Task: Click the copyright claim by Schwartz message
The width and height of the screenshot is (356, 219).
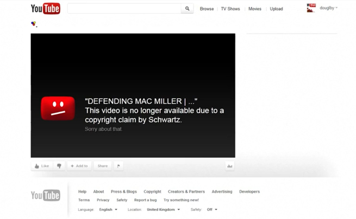Action: click(x=154, y=115)
